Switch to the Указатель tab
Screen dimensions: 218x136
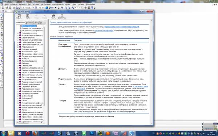click(29, 22)
